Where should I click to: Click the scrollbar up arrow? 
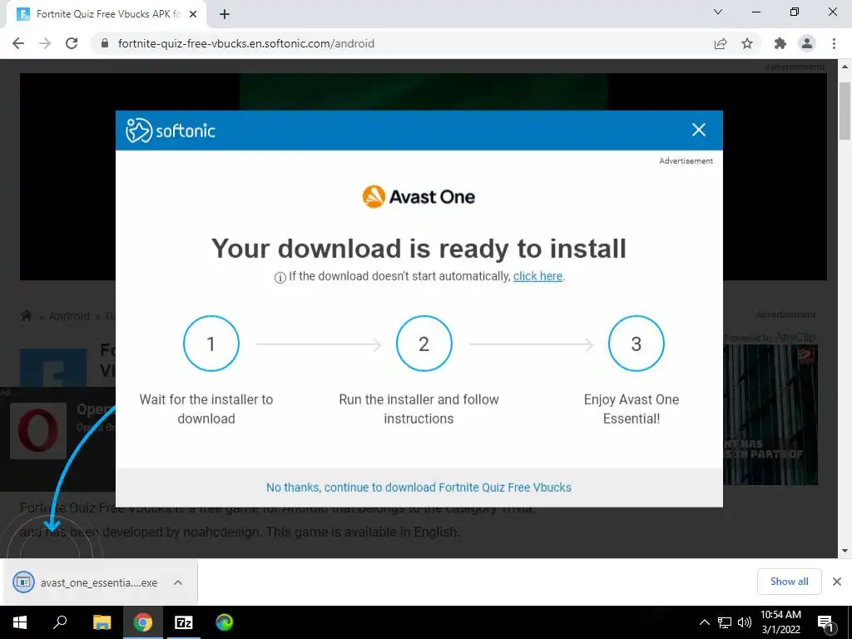(x=845, y=67)
